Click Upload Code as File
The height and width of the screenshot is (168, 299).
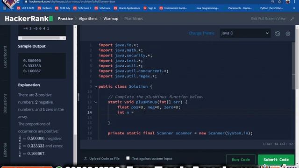click(x=102, y=159)
